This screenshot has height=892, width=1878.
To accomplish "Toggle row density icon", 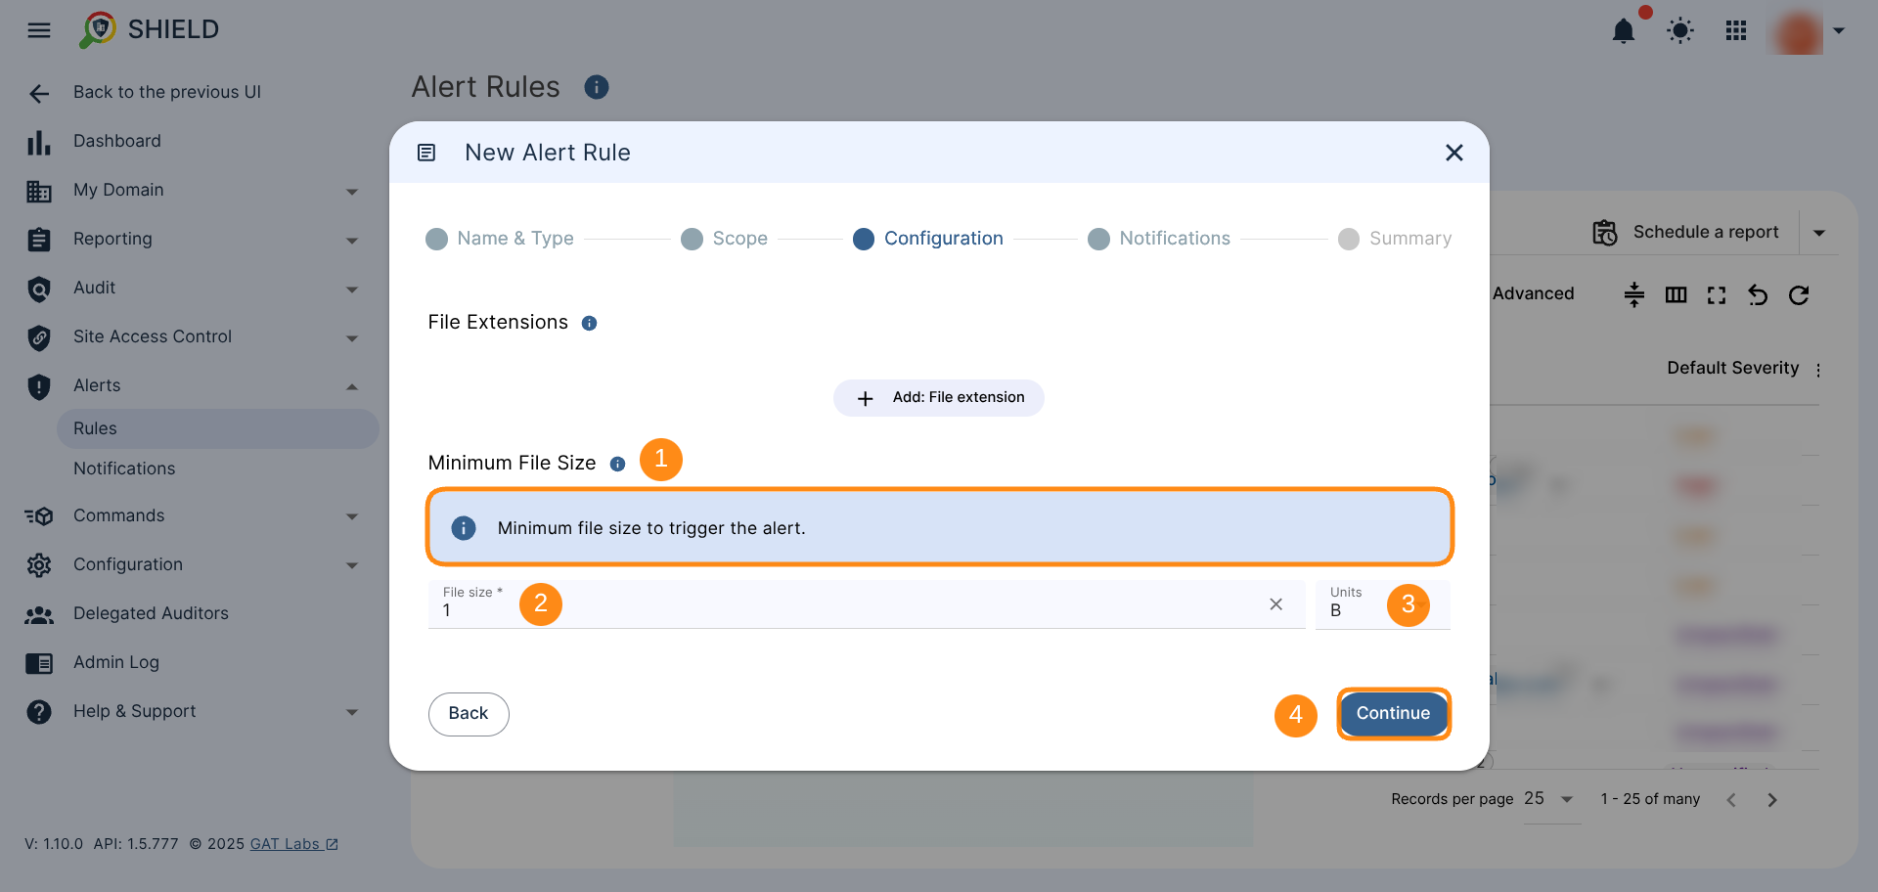I will 1634,294.
